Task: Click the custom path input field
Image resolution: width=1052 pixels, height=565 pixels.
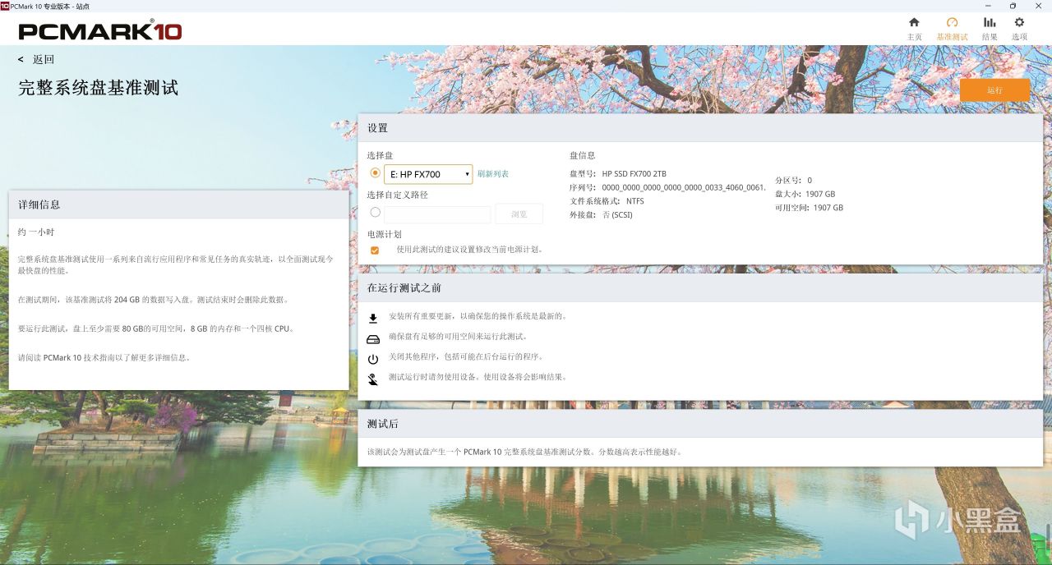Action: [x=437, y=214]
